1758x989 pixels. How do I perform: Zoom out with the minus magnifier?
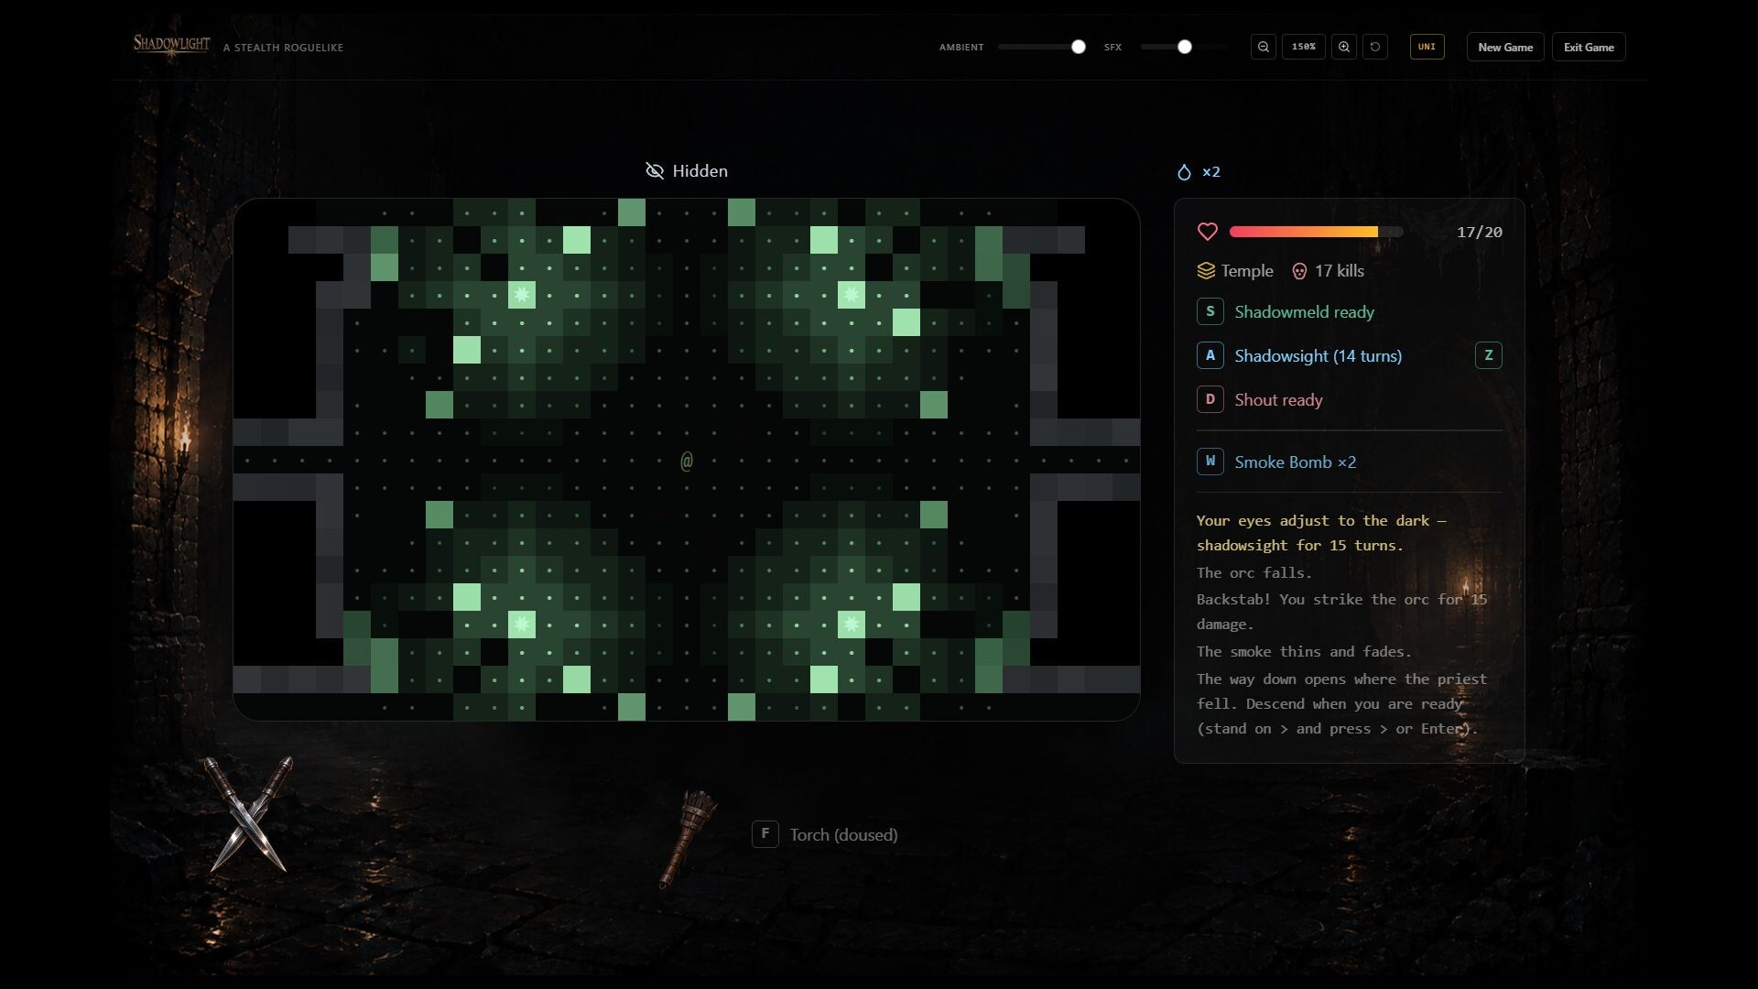[1264, 47]
